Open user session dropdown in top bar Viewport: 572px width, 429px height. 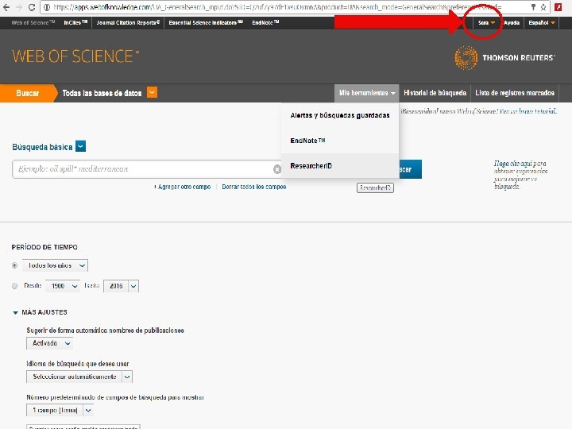click(487, 22)
